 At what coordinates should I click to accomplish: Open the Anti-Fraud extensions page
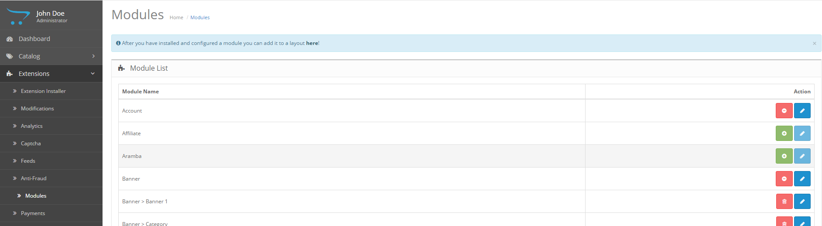click(51, 178)
